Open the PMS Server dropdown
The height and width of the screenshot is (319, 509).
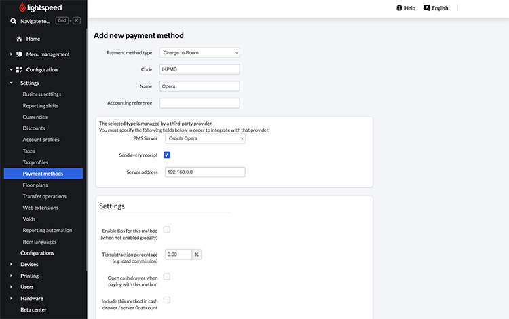(x=205, y=138)
